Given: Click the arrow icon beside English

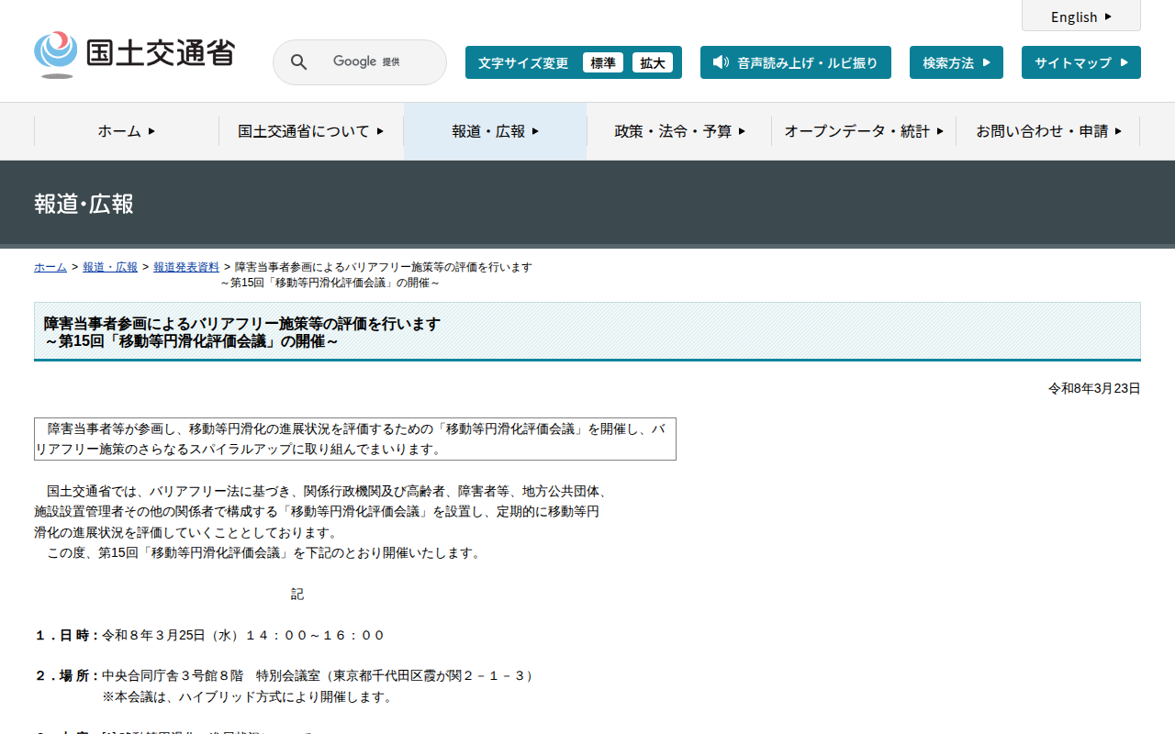Looking at the screenshot, I should tap(1108, 17).
